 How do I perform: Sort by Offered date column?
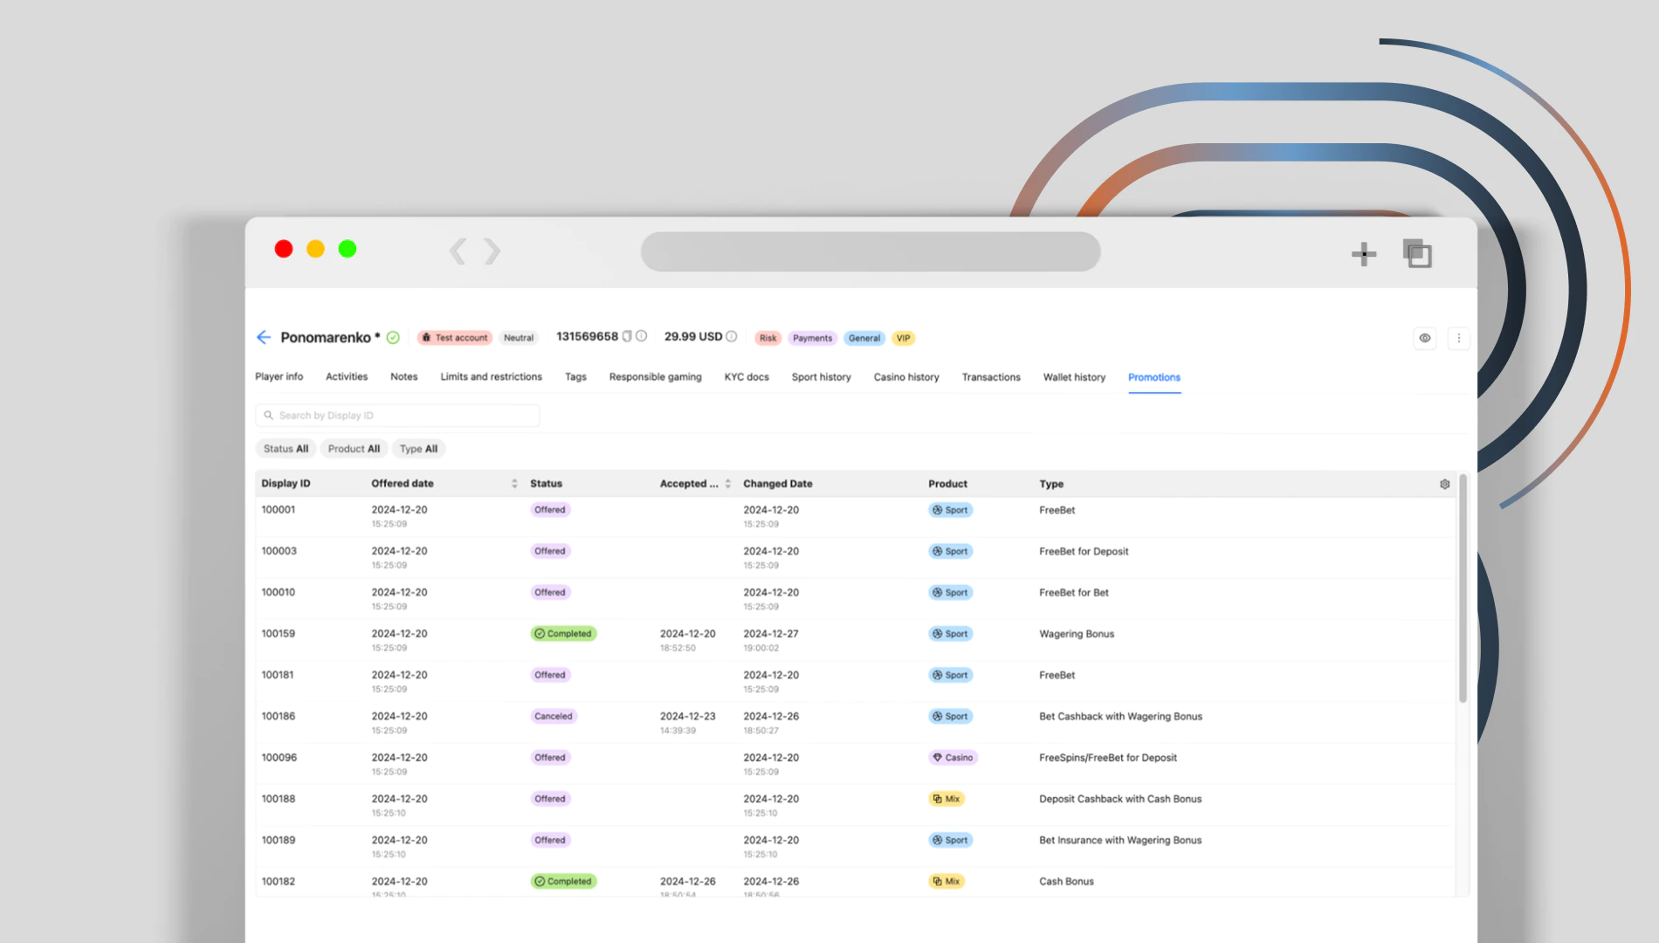pos(514,484)
